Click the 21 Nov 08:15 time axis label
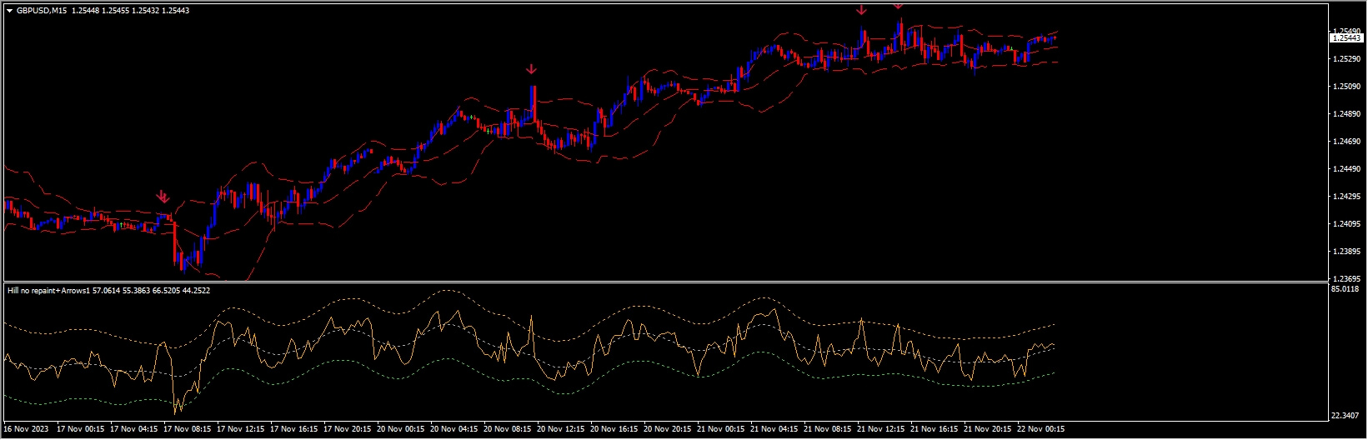This screenshot has width=1368, height=440. point(828,429)
